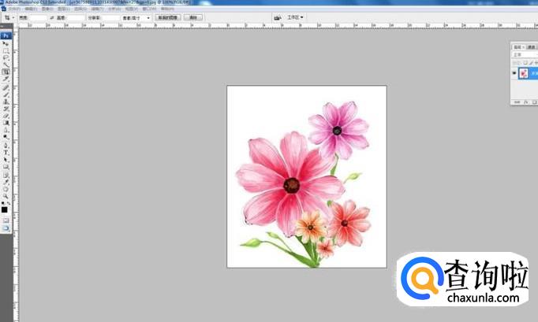The height and width of the screenshot is (322, 538).
Task: Toggle lock transparent pixels in Layers panel
Action: click(524, 62)
